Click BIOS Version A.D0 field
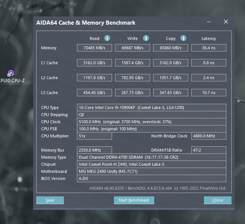The height and width of the screenshot is (224, 245). pyautogui.click(x=152, y=178)
